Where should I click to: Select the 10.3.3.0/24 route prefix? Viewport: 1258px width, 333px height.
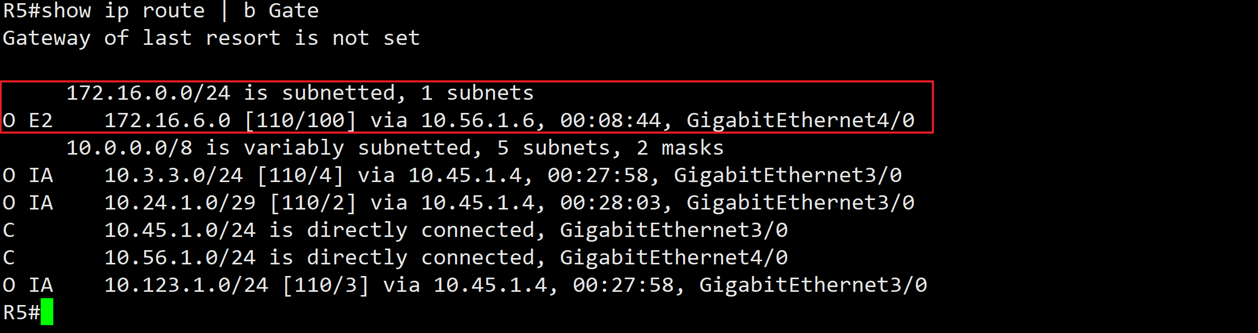174,176
